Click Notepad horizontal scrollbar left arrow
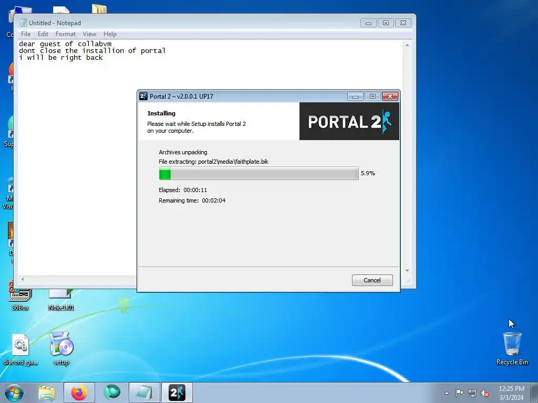 pyautogui.click(x=23, y=279)
